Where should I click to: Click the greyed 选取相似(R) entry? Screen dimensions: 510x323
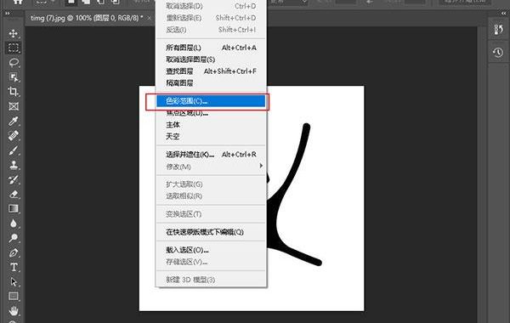click(x=211, y=195)
